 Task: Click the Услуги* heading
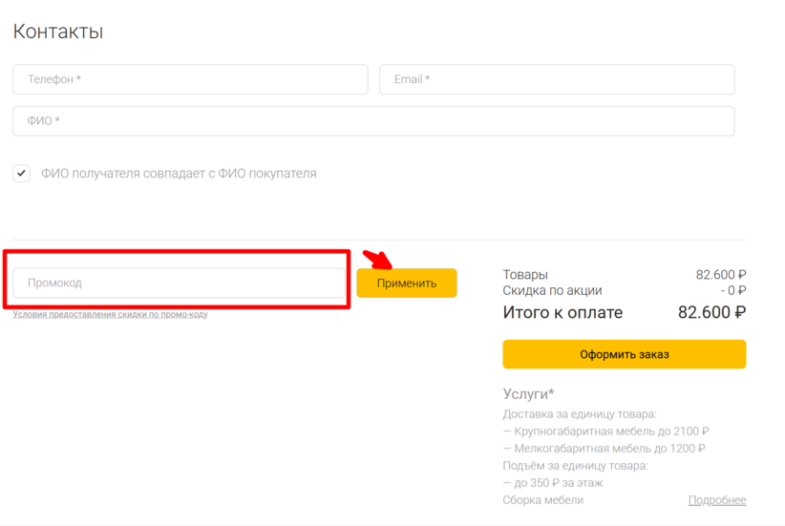[x=529, y=394]
